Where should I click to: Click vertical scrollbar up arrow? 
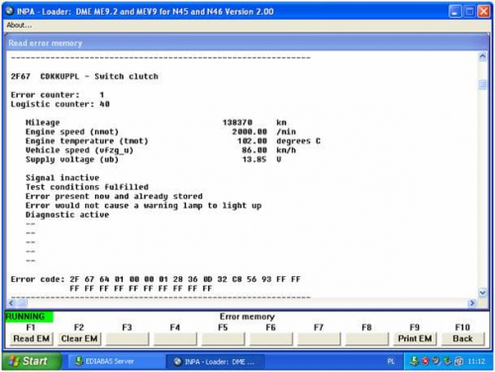click(x=482, y=56)
